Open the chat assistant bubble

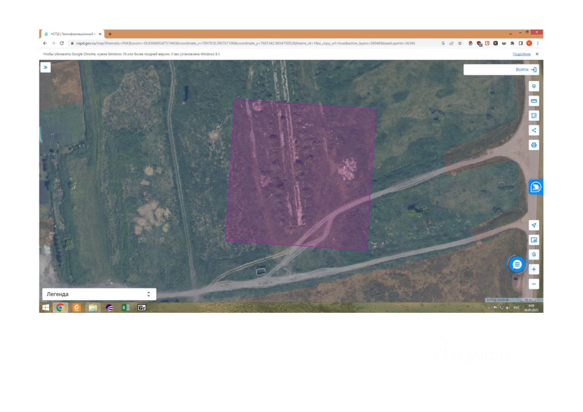517,264
